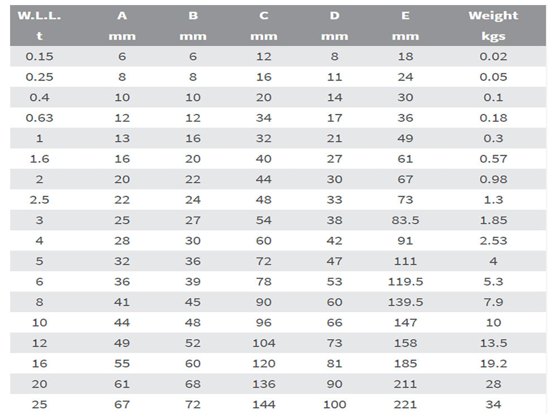Click the W.L.L. column header
The width and height of the screenshot is (558, 419).
pyautogui.click(x=39, y=16)
